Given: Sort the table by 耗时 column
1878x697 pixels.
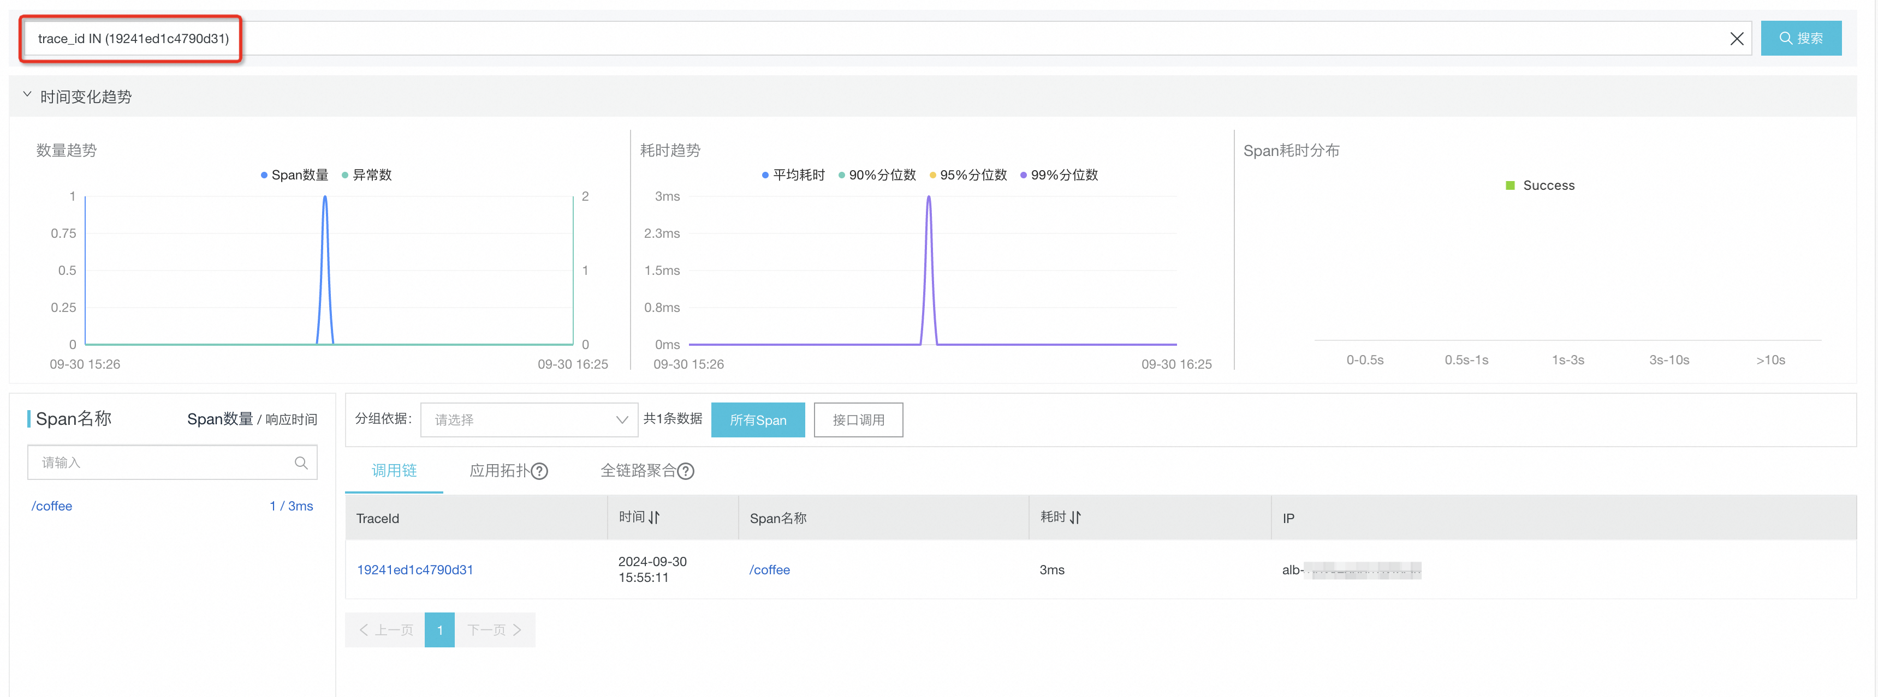Looking at the screenshot, I should tap(1074, 517).
